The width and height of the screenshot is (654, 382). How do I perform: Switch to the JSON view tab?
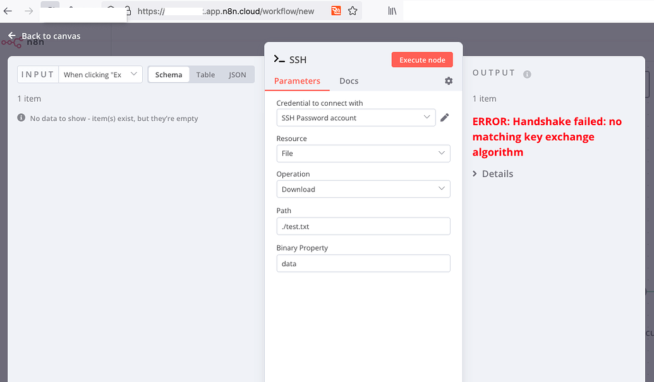coord(237,74)
